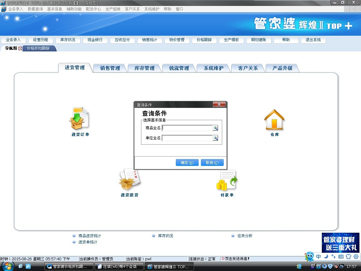Switch to 汪斌(wb)等4个会话 taskbar window
361x271 pixels.
119,267
